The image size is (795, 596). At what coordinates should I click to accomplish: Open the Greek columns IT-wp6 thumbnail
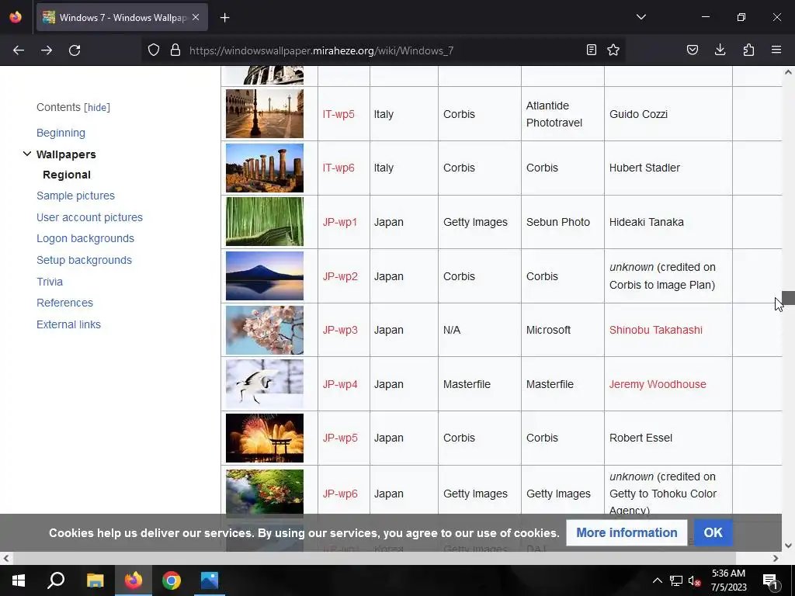265,168
